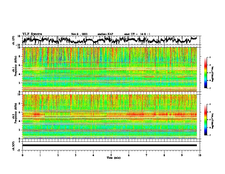This screenshot has width=225, height=174.
Task: Select the "Time (min)" axis title
Action: click(114, 158)
